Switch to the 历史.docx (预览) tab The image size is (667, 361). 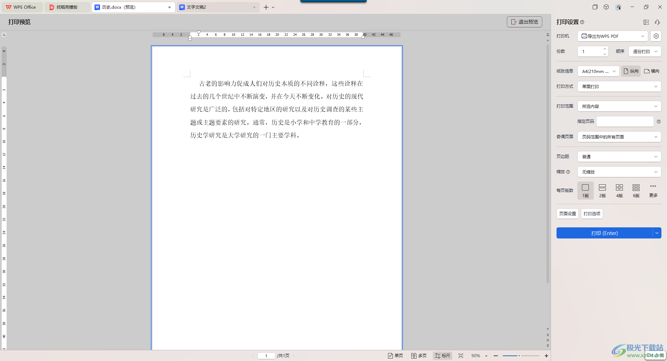point(133,7)
